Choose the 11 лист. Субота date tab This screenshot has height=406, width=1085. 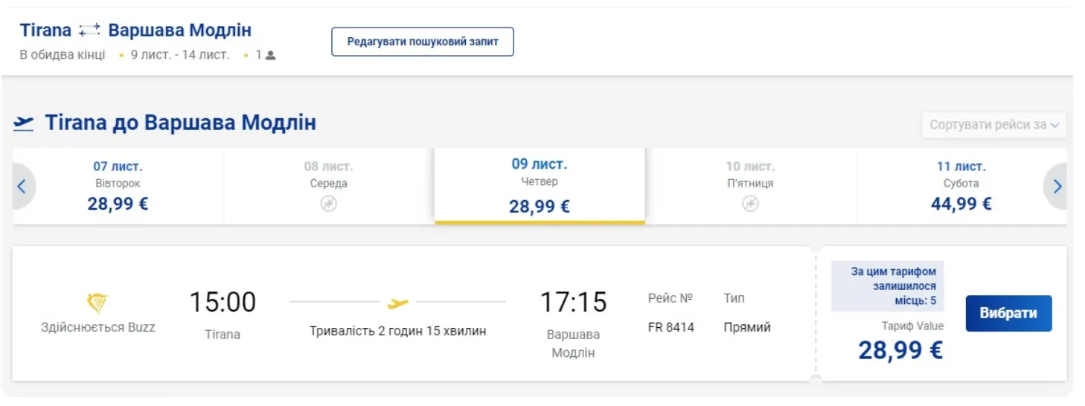coord(961,186)
